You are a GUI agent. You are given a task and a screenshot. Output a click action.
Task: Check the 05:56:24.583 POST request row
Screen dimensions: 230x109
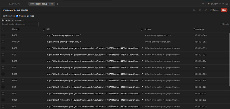[3, 74]
